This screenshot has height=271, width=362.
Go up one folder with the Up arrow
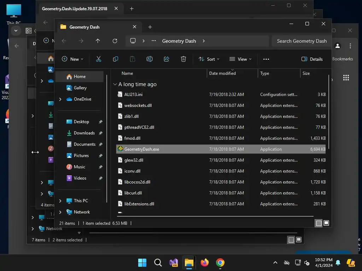(98, 41)
